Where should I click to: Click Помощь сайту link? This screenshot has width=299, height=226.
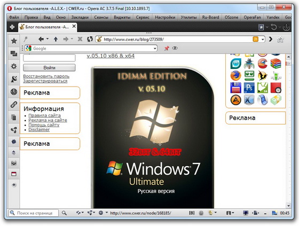[x=44, y=125]
